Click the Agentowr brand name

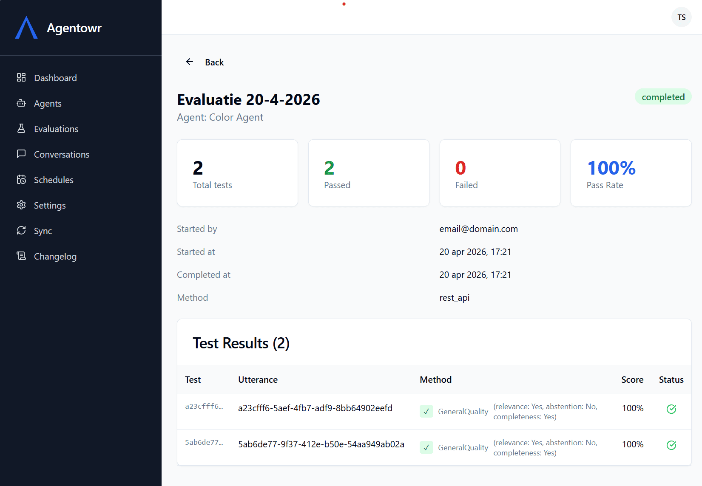[x=74, y=28]
